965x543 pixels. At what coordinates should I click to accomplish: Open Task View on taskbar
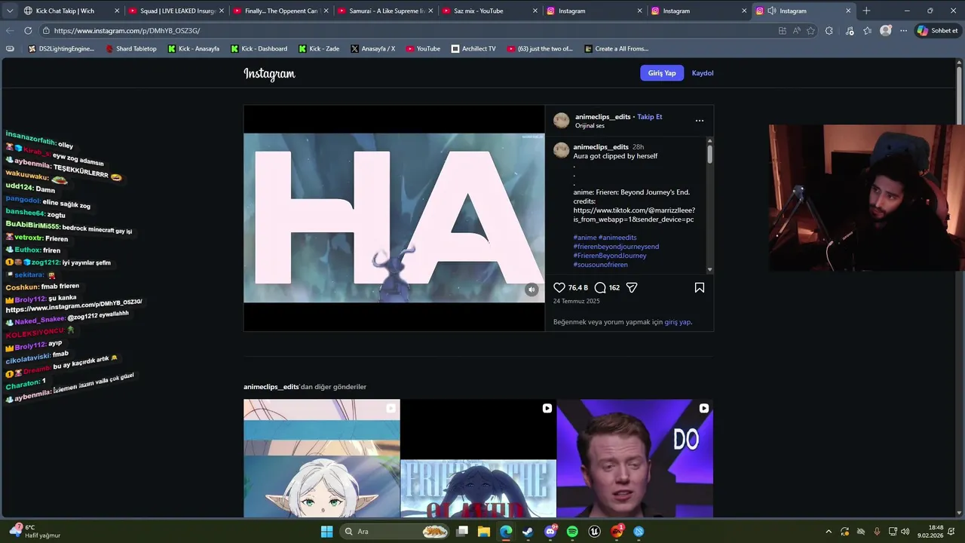[462, 532]
